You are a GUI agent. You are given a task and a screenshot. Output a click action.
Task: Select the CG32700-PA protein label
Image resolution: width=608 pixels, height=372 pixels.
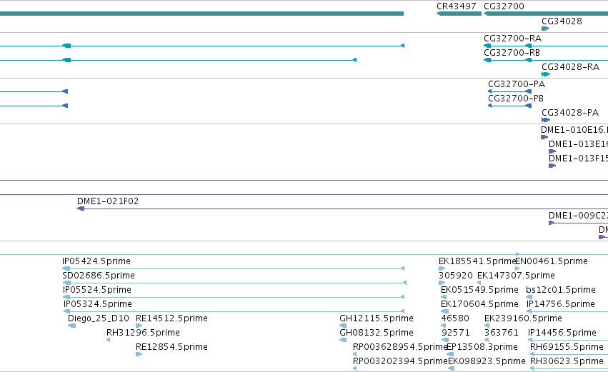click(x=516, y=84)
